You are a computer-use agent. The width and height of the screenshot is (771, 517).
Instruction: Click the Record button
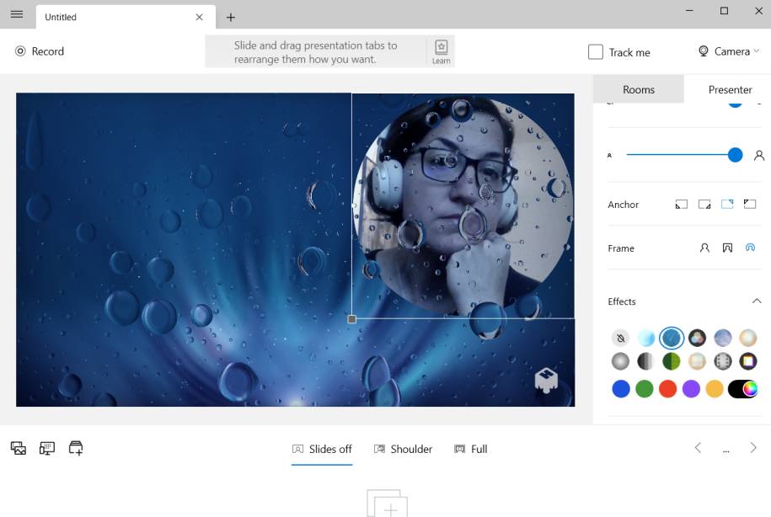(40, 51)
